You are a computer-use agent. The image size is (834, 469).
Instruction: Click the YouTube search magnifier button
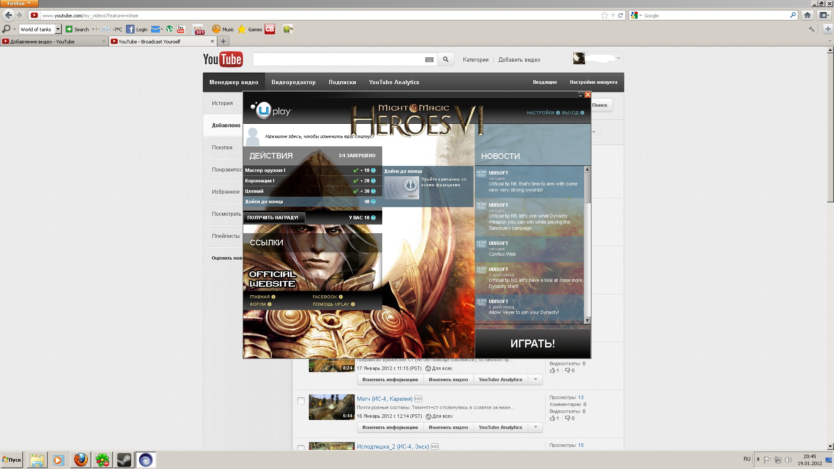pos(445,59)
